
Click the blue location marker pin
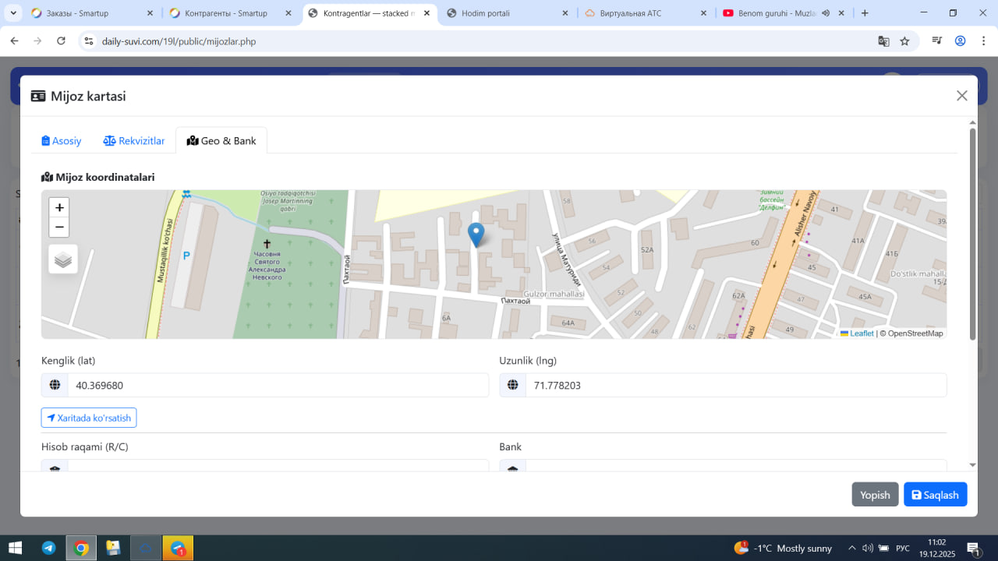[x=476, y=234]
